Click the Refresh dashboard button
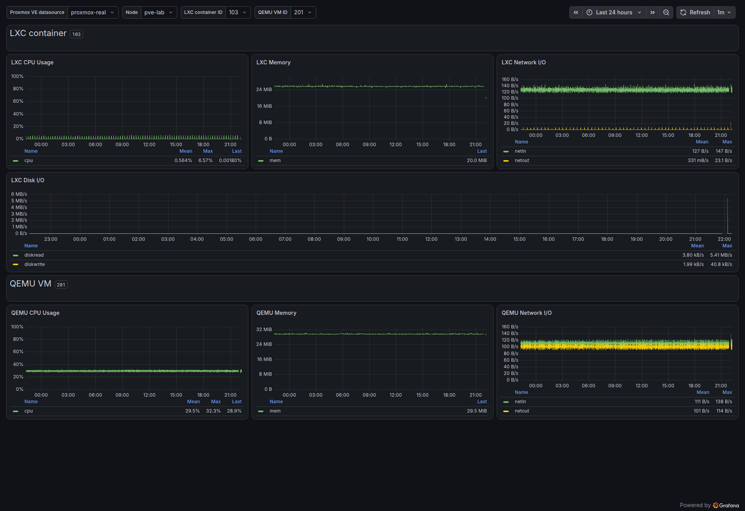 click(695, 12)
